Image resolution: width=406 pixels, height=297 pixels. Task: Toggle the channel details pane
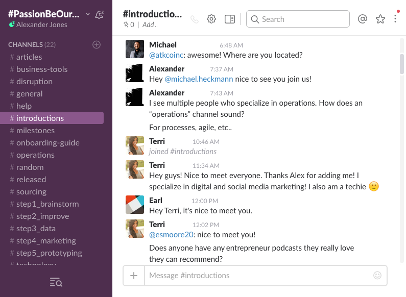click(x=230, y=19)
